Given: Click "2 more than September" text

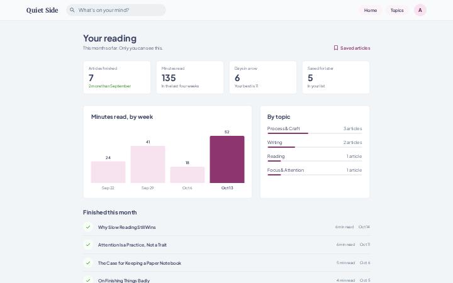Looking at the screenshot, I should [109, 86].
